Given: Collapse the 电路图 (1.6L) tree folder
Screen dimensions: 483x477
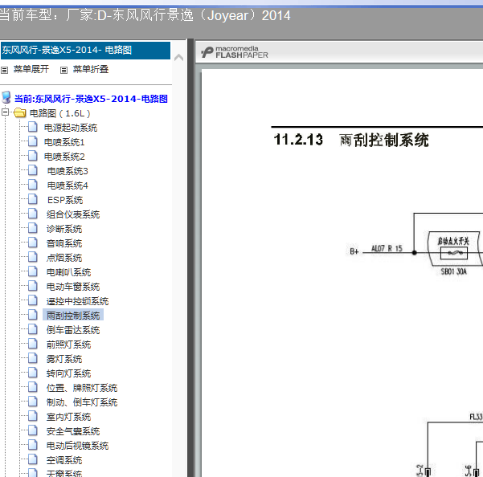Looking at the screenshot, I should coord(5,112).
